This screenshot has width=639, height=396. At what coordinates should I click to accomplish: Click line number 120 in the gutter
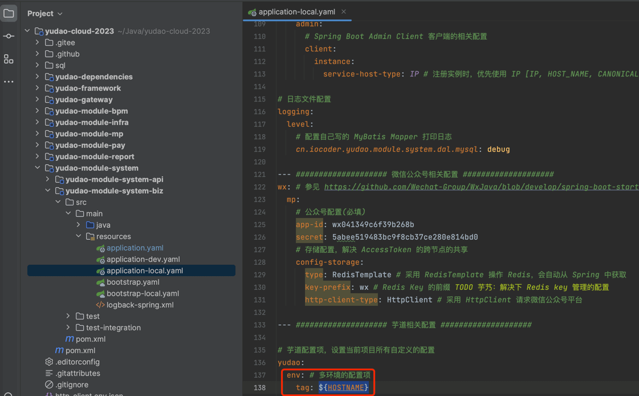(x=259, y=162)
